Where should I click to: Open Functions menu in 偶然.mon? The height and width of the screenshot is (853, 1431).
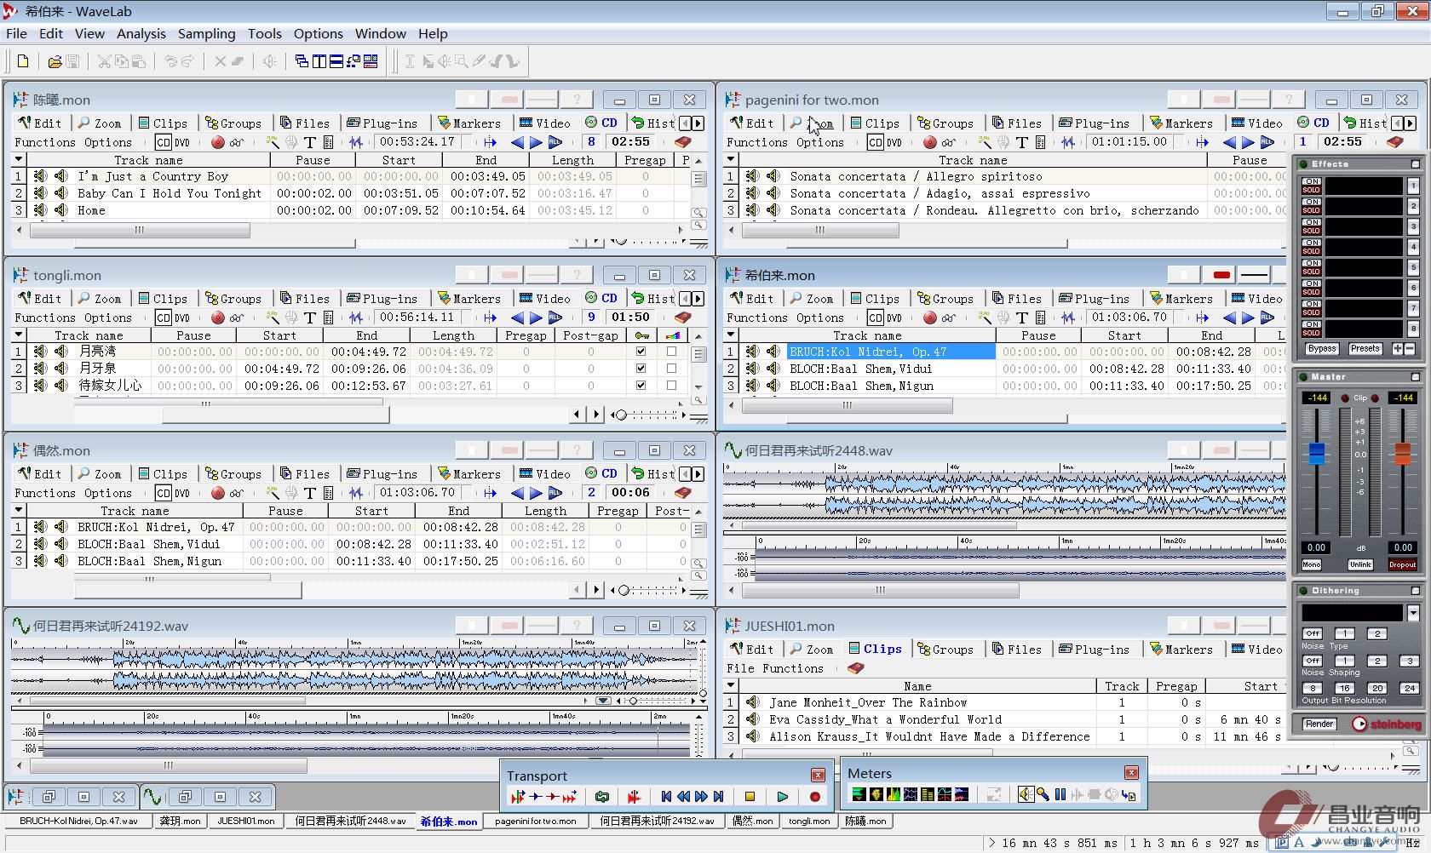pyautogui.click(x=44, y=493)
